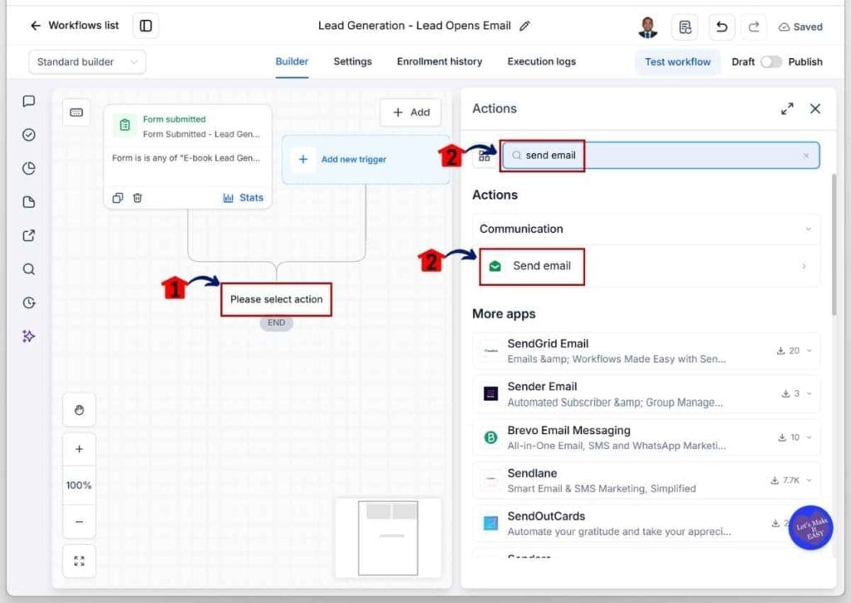The image size is (851, 603).
Task: Open the external link sidebar icon
Action: (x=29, y=235)
